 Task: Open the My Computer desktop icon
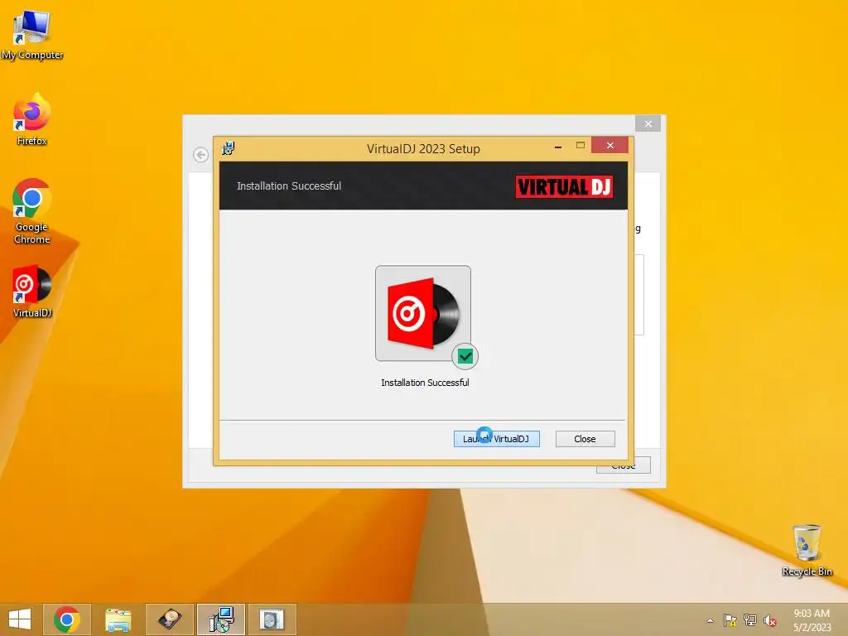(x=32, y=34)
